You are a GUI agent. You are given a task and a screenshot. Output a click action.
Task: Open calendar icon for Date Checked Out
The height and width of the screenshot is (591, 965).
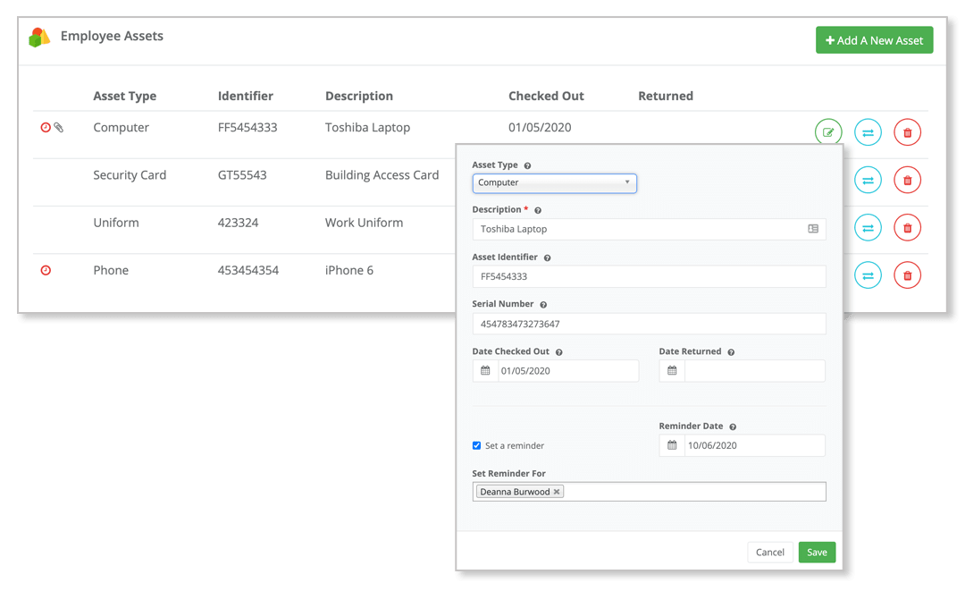point(485,371)
